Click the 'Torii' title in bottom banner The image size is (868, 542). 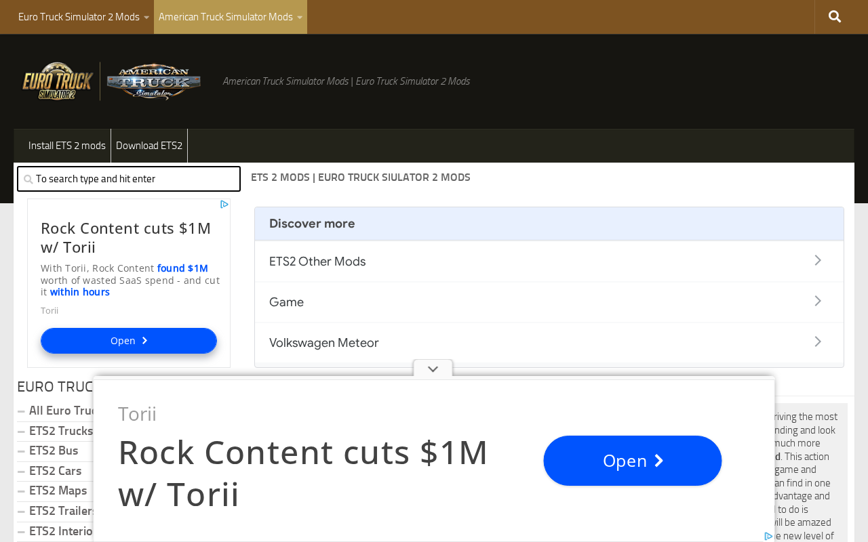137,413
